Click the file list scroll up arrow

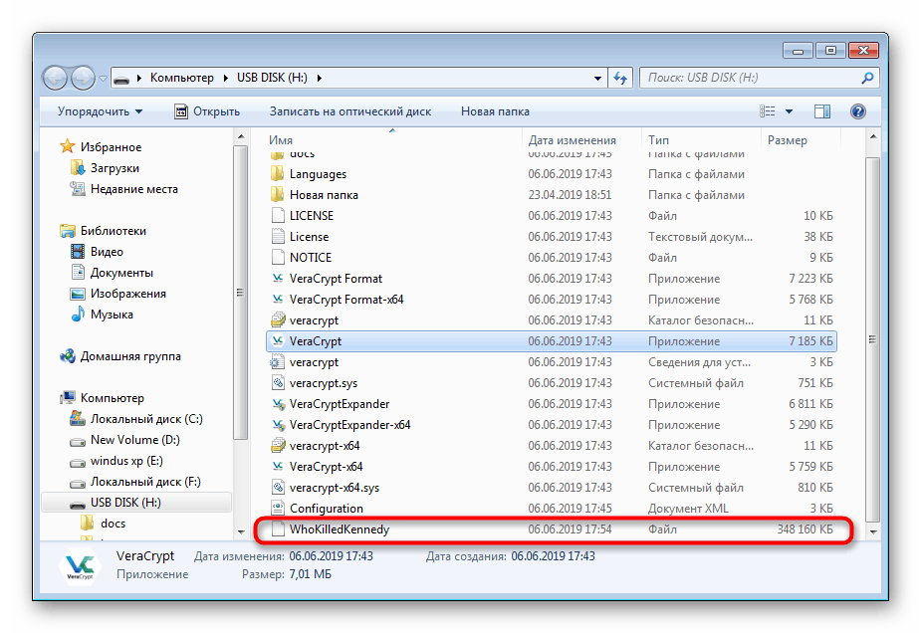[872, 137]
